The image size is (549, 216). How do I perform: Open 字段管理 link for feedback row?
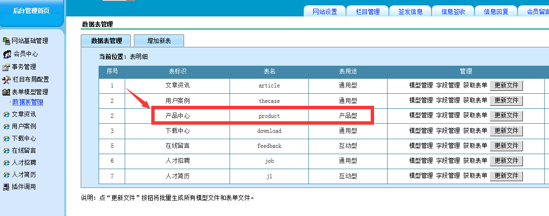tap(448, 145)
